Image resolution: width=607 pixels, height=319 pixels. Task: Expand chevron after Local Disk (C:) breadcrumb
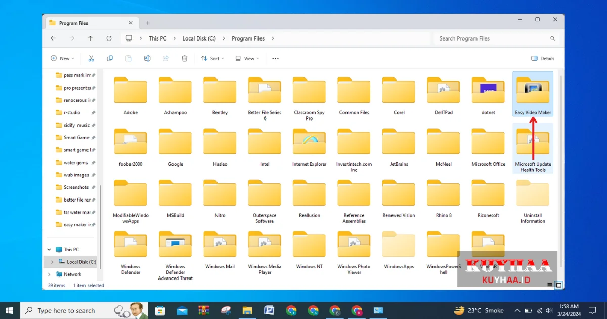point(224,38)
